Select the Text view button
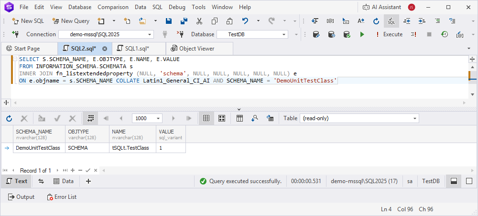Viewport: 478px width, 216px height. 17,181
